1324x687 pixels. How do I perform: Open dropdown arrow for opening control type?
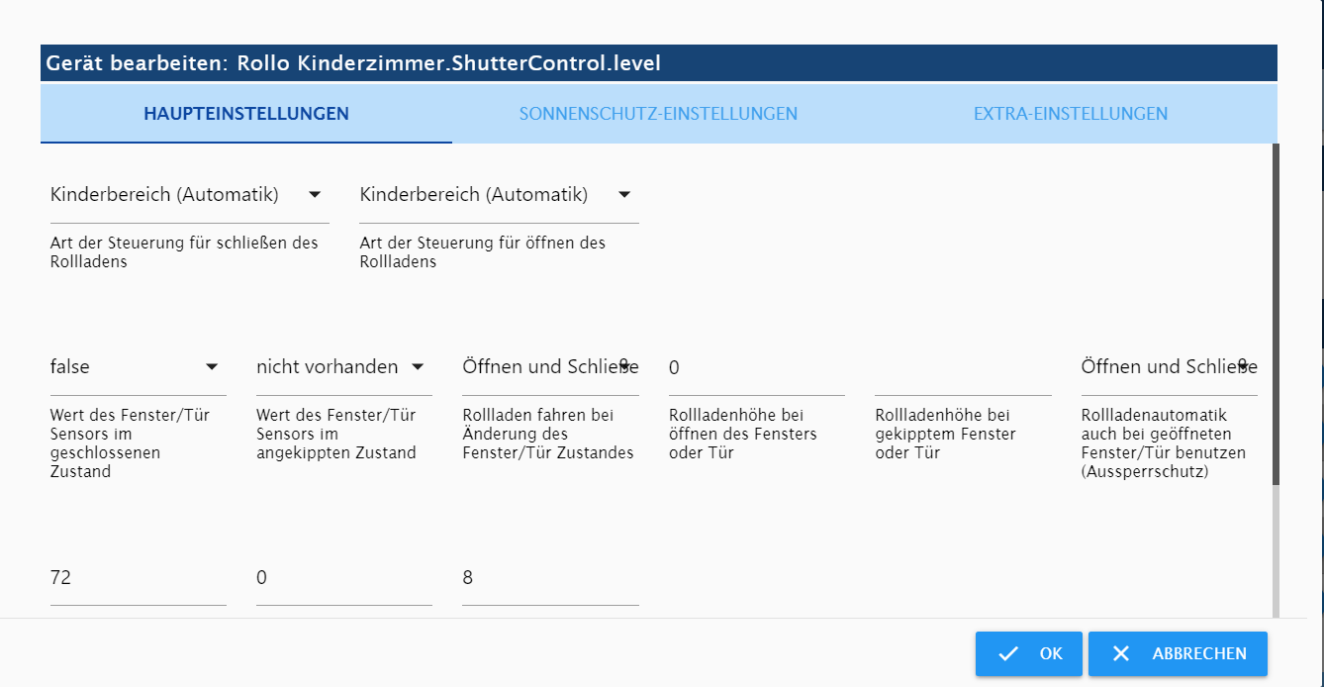coord(624,195)
